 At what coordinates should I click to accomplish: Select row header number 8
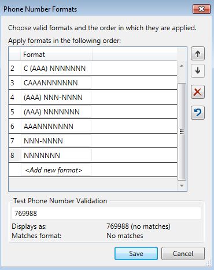(14, 156)
